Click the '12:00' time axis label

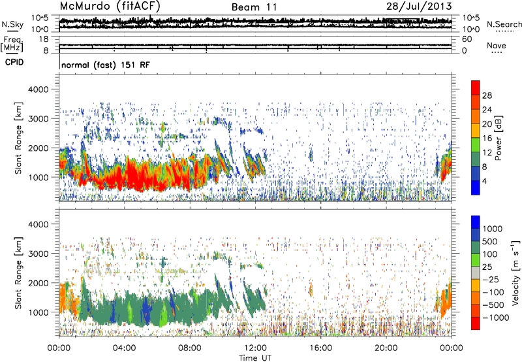tap(255, 348)
